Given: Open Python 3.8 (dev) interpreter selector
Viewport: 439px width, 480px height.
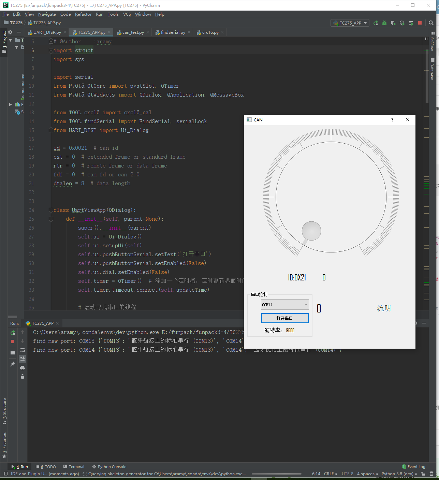Looking at the screenshot, I should tap(399, 474).
